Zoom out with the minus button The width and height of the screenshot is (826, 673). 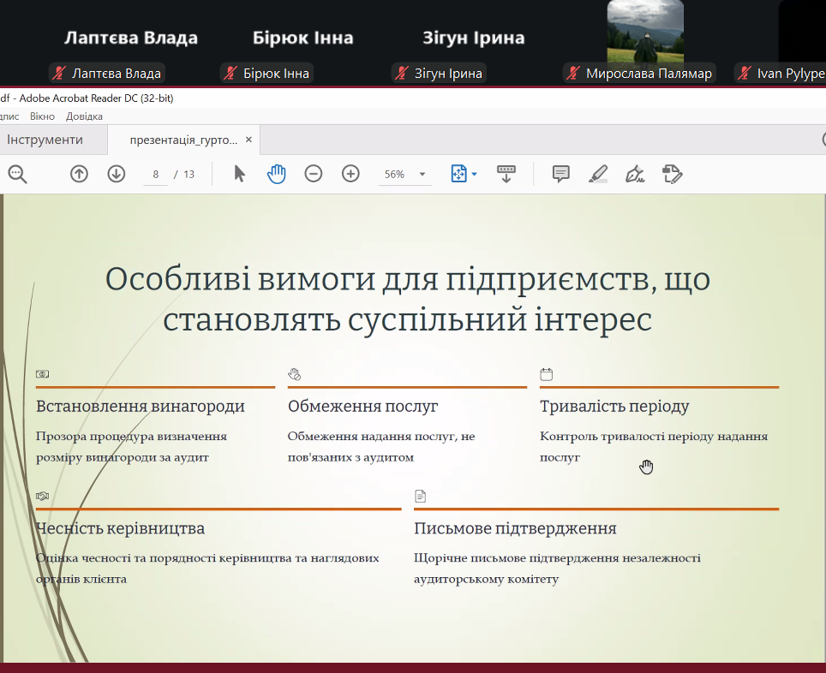click(x=314, y=174)
